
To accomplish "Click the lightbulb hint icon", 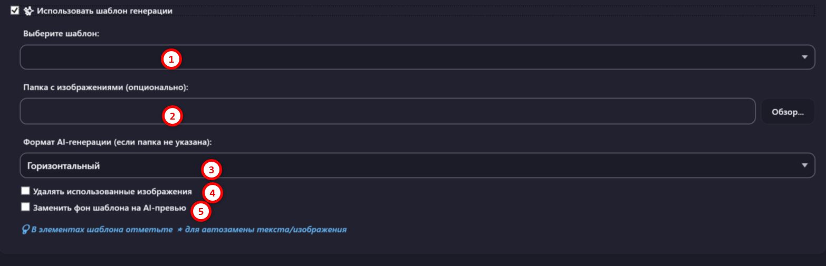I will pyautogui.click(x=25, y=230).
